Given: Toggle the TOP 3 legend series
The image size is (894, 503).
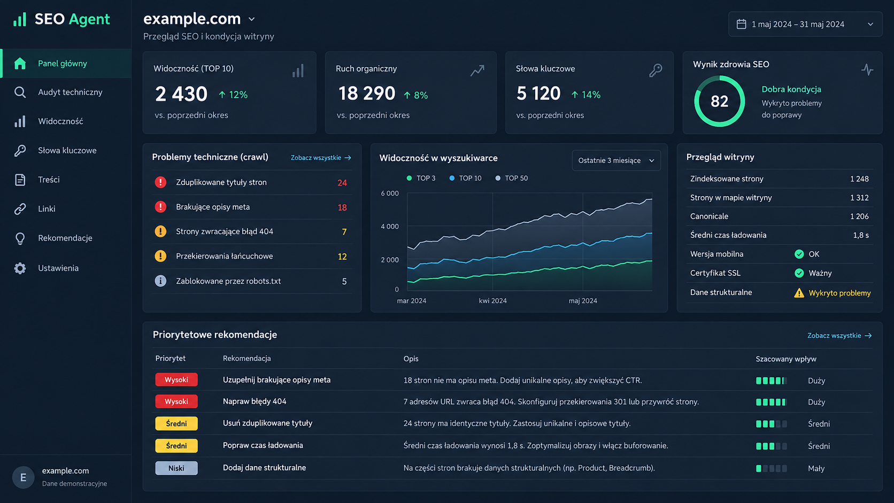Looking at the screenshot, I should (x=421, y=178).
